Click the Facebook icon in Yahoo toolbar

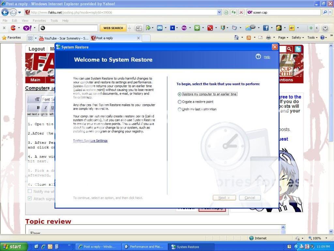pos(266,28)
